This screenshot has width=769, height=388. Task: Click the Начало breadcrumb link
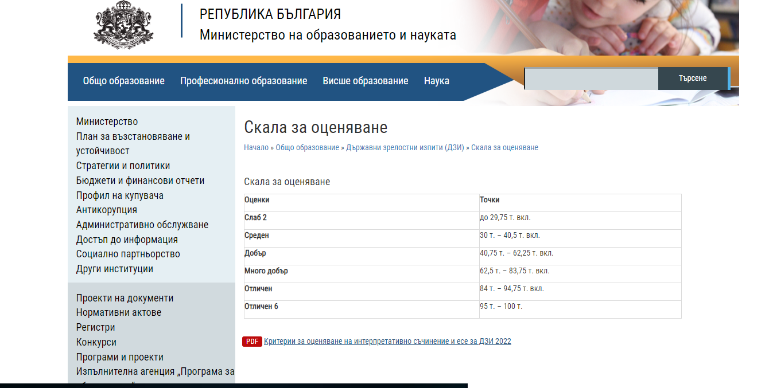(256, 147)
